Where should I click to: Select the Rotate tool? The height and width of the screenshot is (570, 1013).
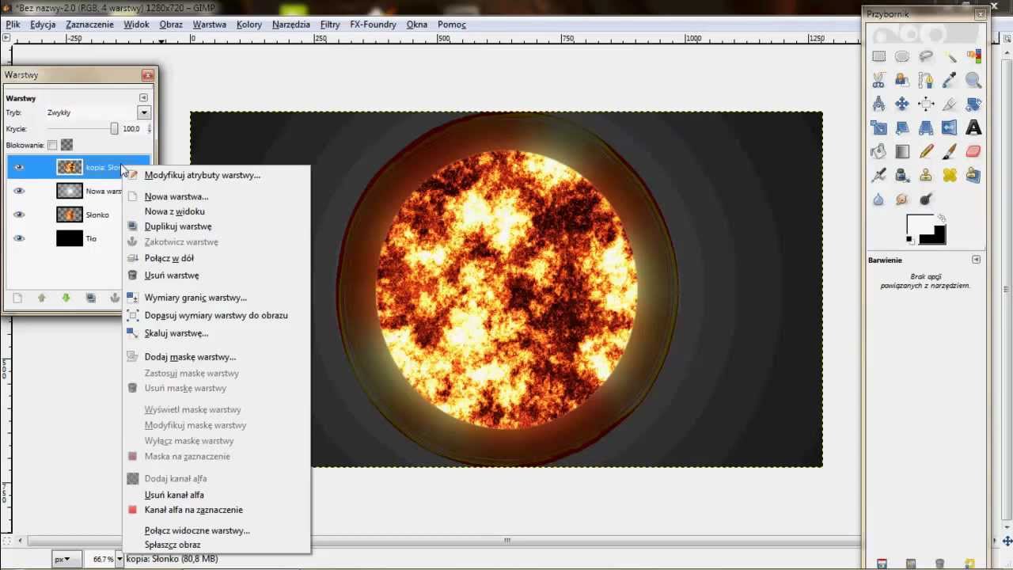(x=973, y=104)
